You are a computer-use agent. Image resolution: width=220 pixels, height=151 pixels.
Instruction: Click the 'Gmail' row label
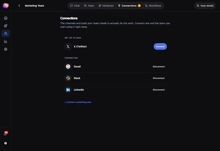pos(77,67)
